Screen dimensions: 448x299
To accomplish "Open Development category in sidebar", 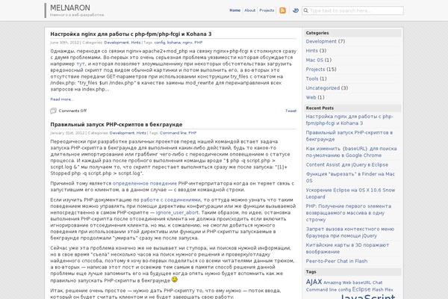I will coord(321,41).
